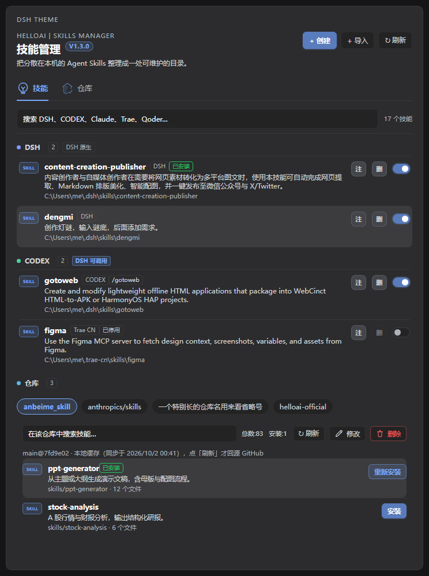
Task: Select the anthropics/skills repository chip
Action: (115, 406)
